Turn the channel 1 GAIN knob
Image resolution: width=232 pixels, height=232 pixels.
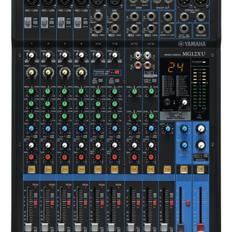click(x=31, y=55)
